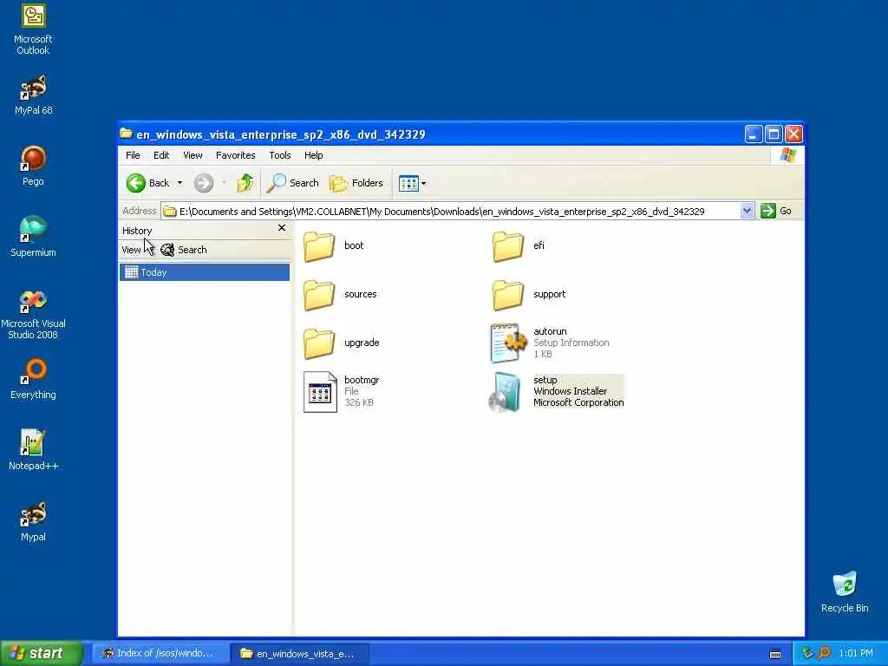
Task: Select the boot folder
Action: pos(334,245)
